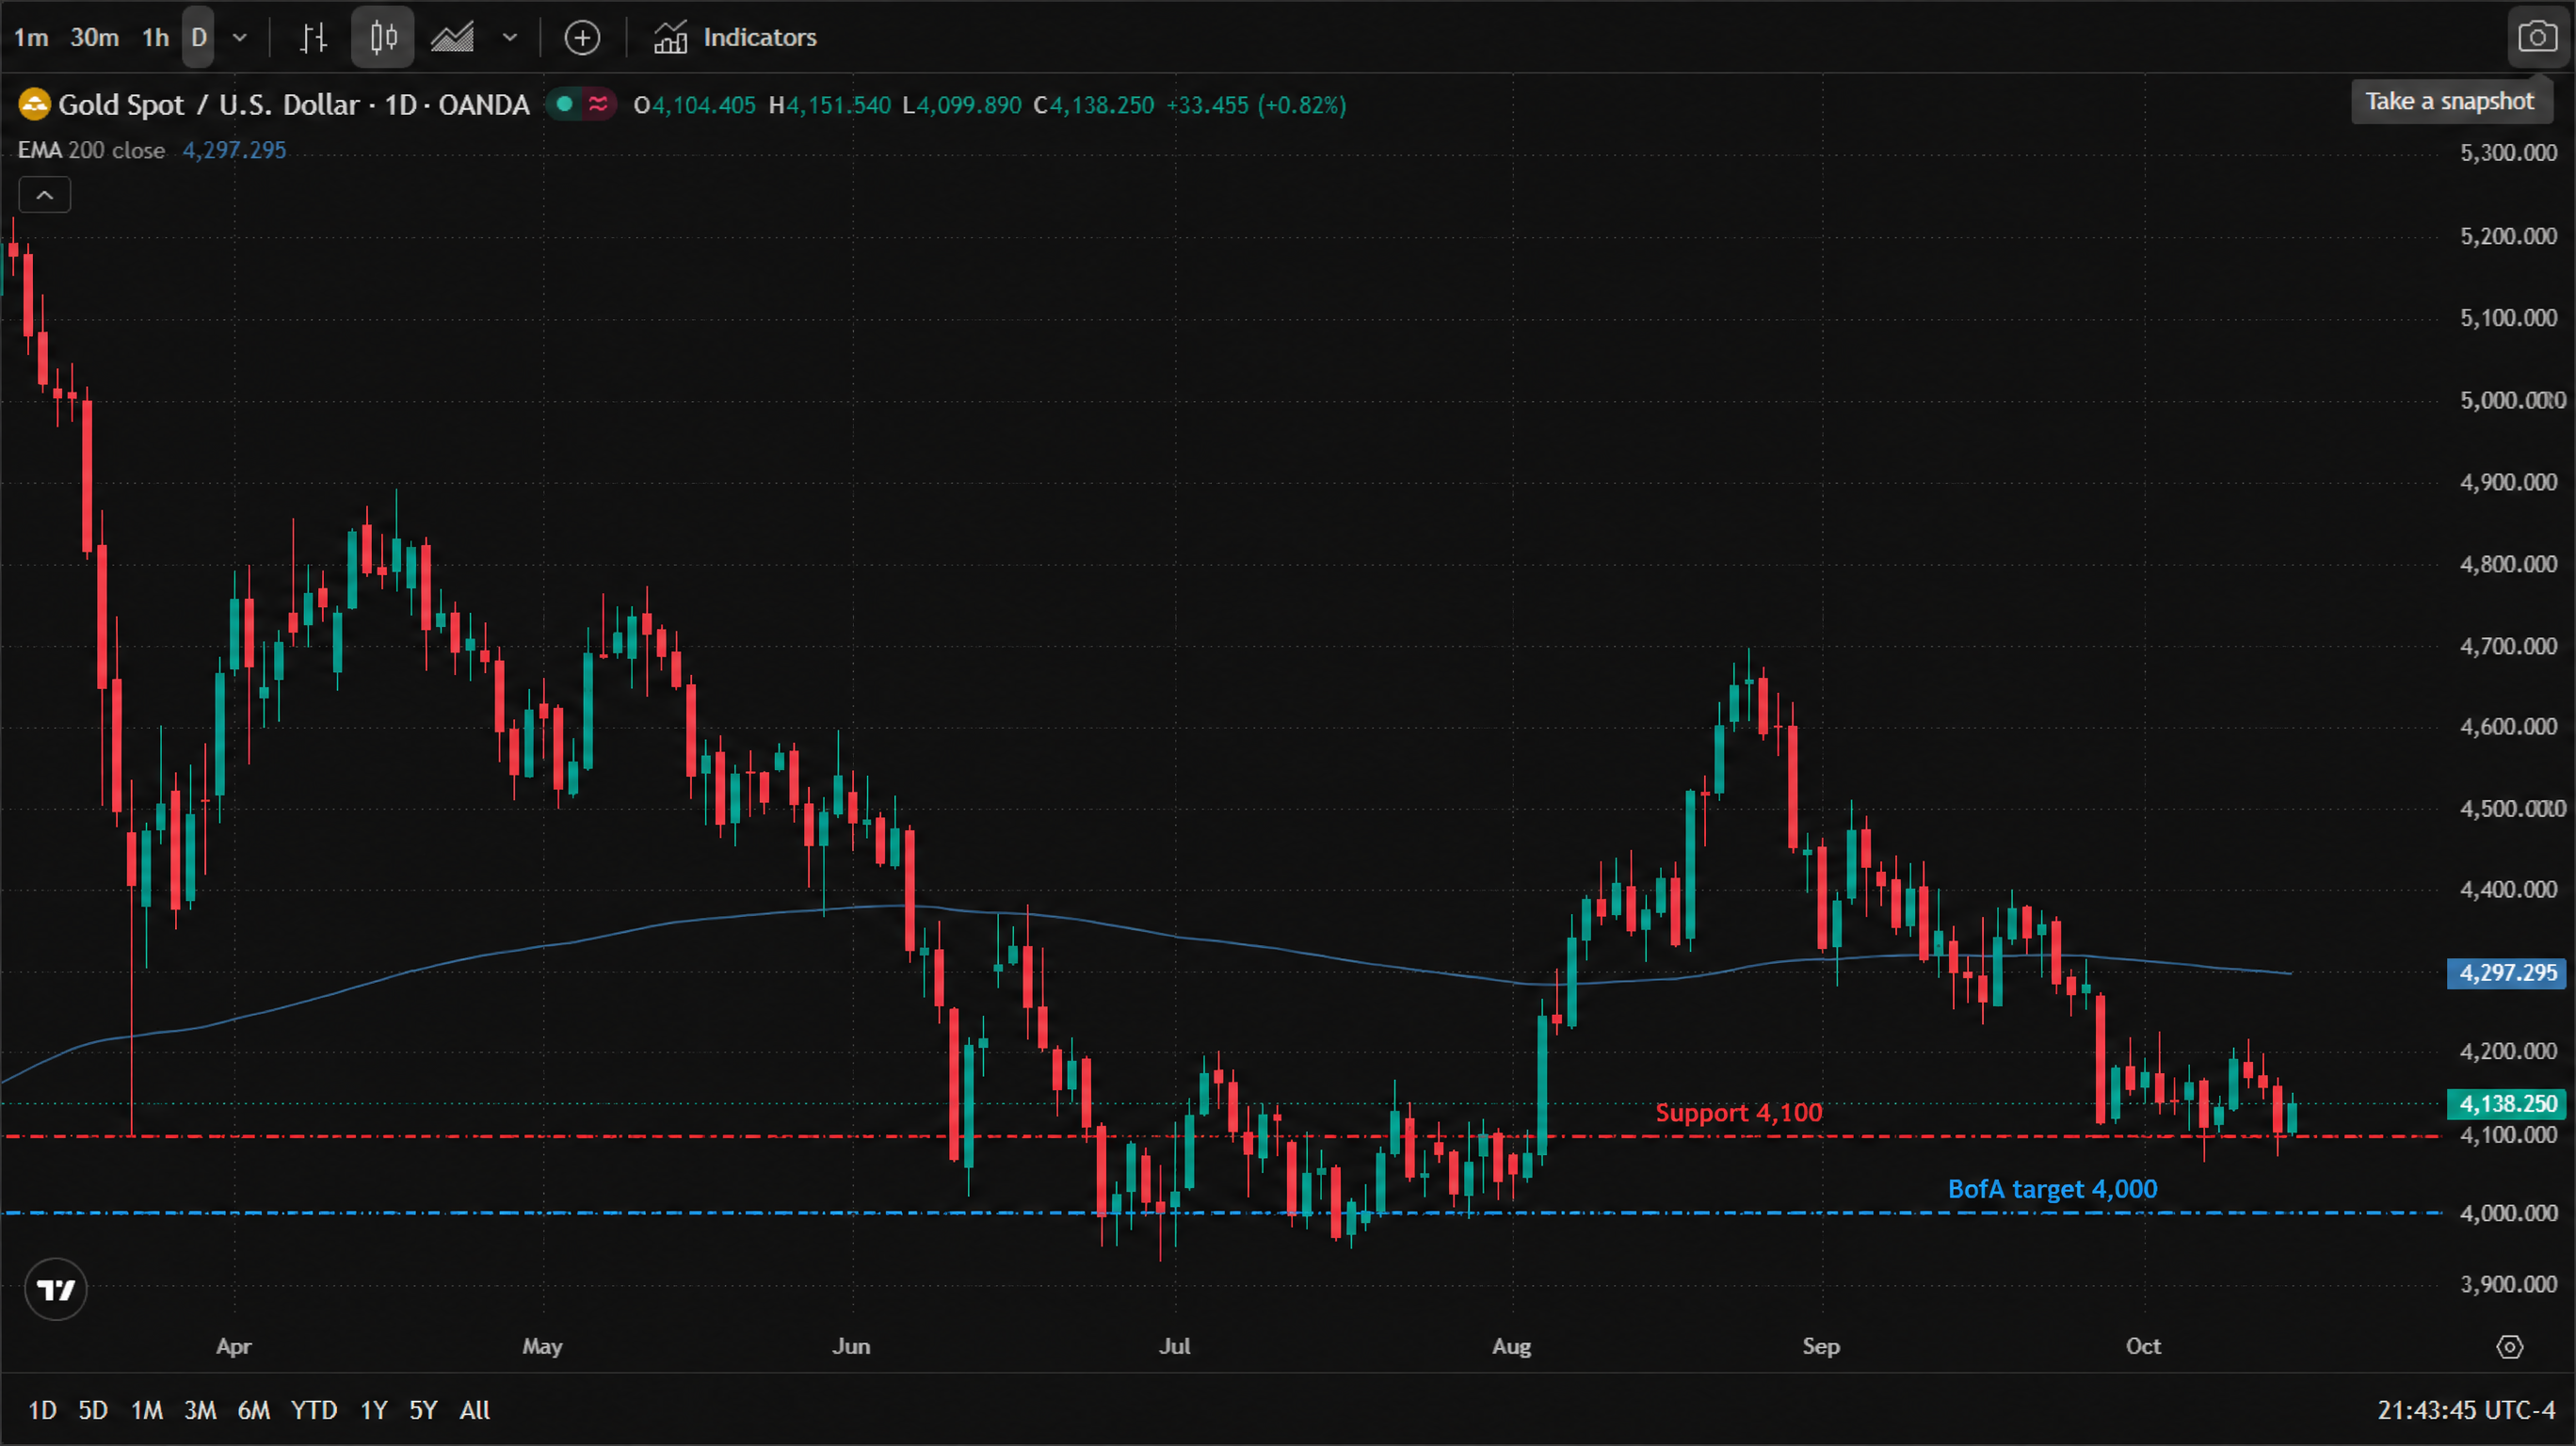2576x1446 pixels.
Task: Select the D daily timeframe
Action: point(198,38)
